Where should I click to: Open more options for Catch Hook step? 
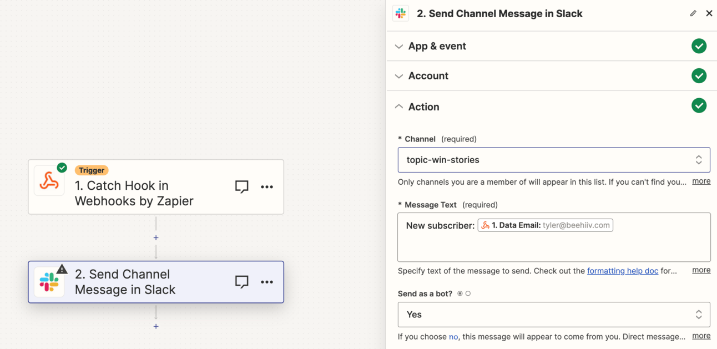[x=267, y=187]
